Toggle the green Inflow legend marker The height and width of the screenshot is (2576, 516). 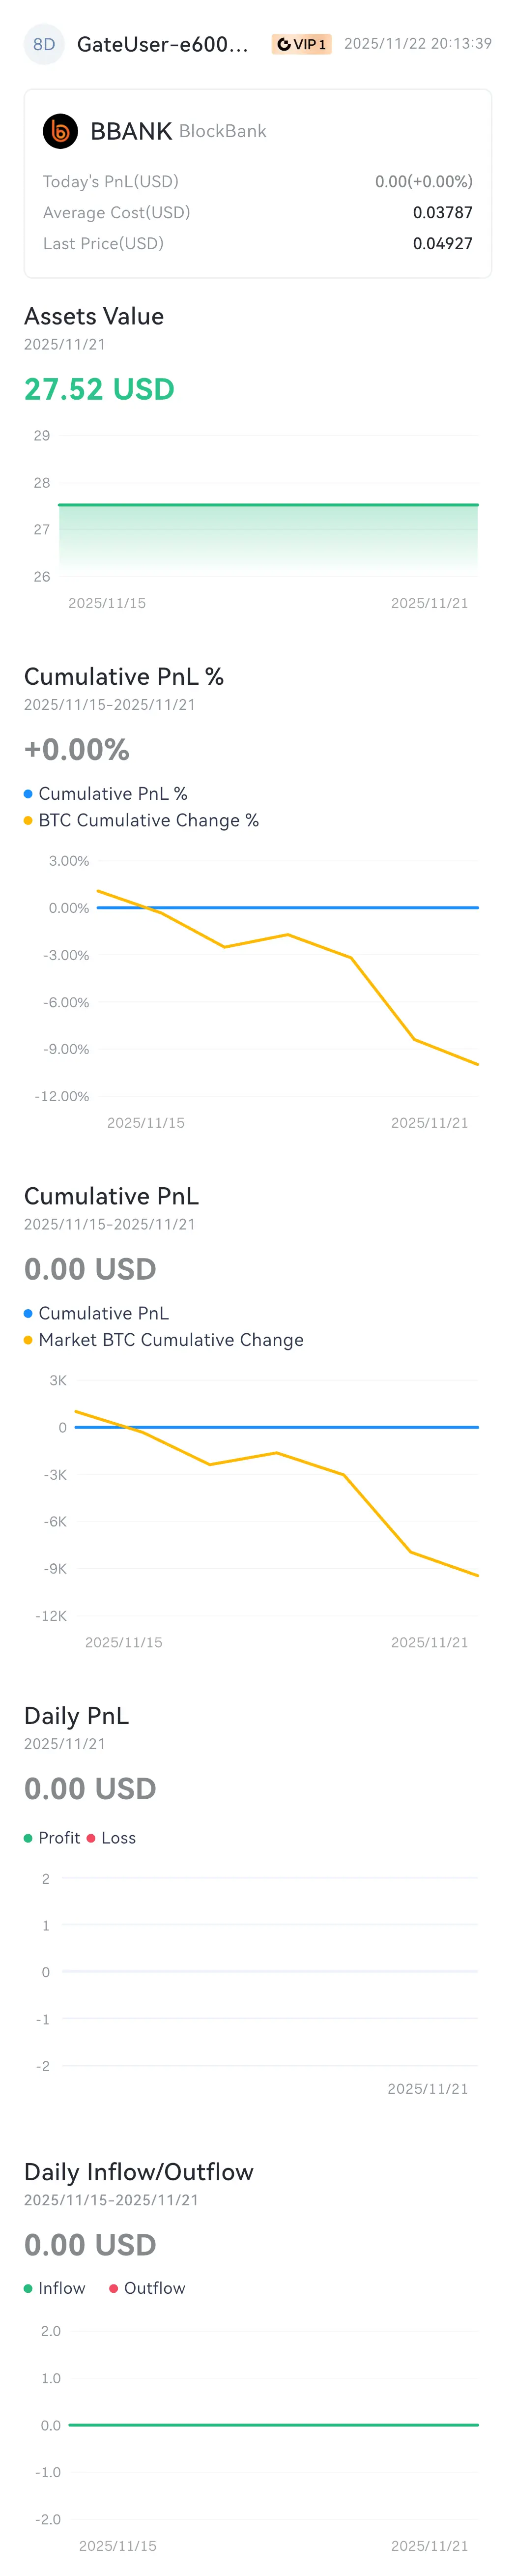coord(28,2287)
